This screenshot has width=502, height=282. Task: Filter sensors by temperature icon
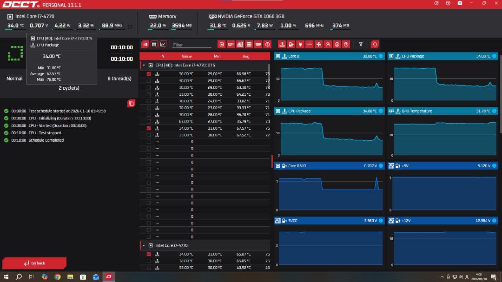point(282,45)
